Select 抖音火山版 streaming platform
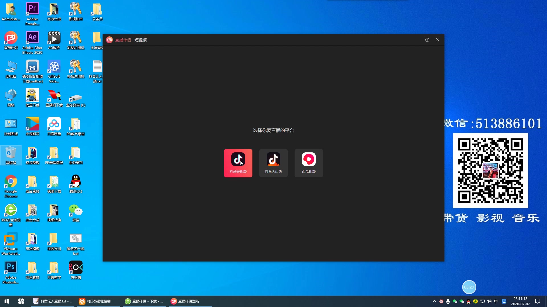The height and width of the screenshot is (307, 547). (x=273, y=163)
